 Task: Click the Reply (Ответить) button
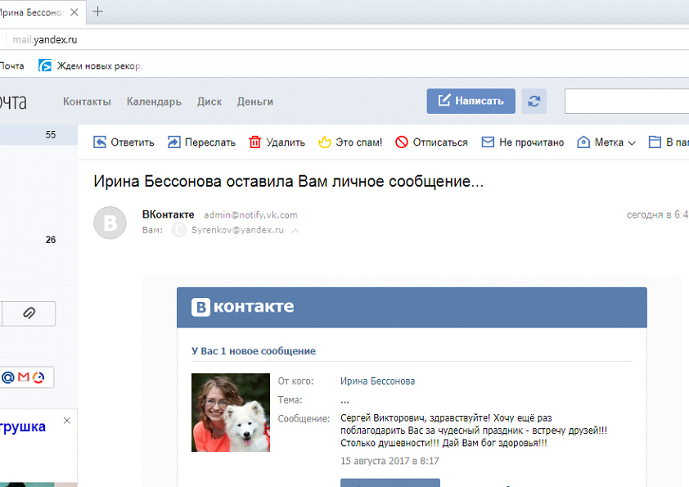124,142
